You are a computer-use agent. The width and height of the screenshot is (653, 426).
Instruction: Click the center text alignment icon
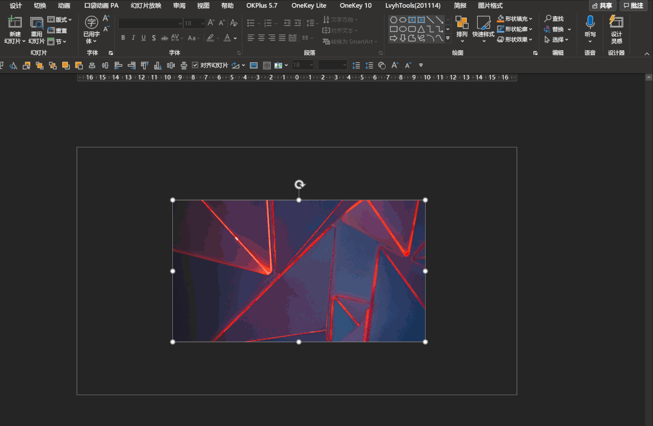coord(261,38)
